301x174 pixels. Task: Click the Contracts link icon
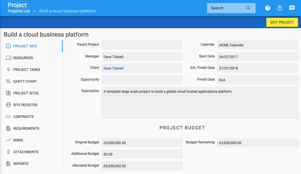pyautogui.click(x=8, y=117)
